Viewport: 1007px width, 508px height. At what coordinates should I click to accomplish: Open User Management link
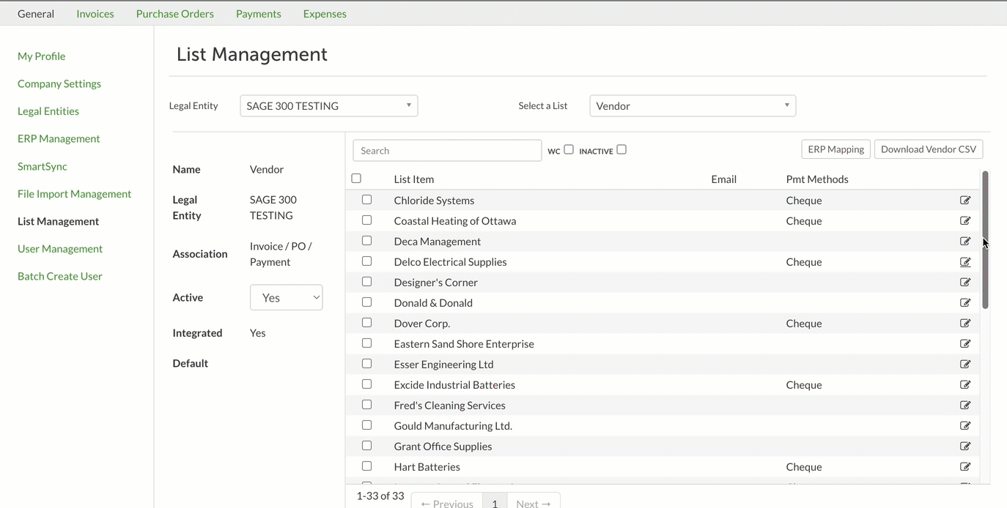[60, 249]
